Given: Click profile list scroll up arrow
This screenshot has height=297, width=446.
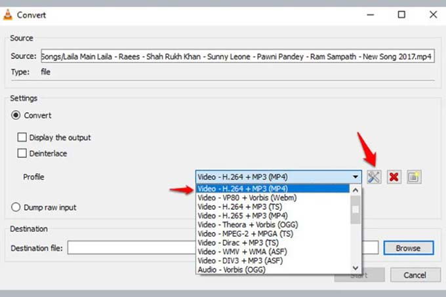Looking at the screenshot, I should 355,190.
